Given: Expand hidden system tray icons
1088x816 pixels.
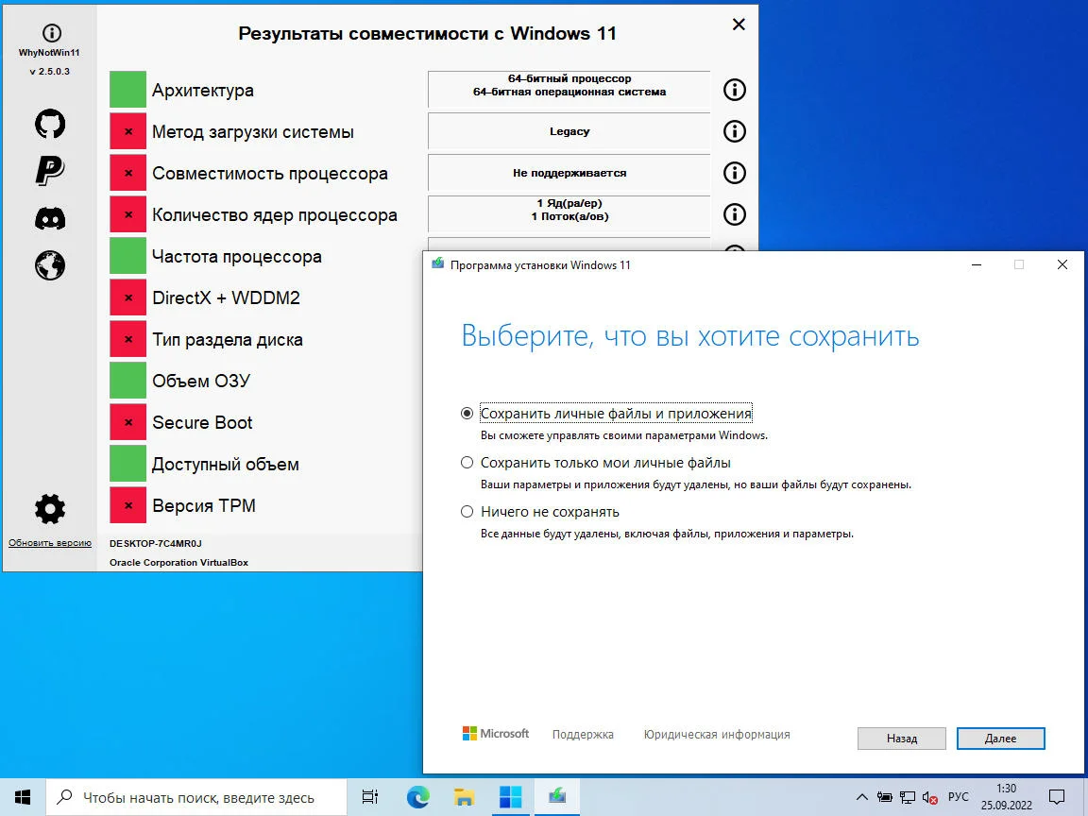Looking at the screenshot, I should click(x=861, y=797).
